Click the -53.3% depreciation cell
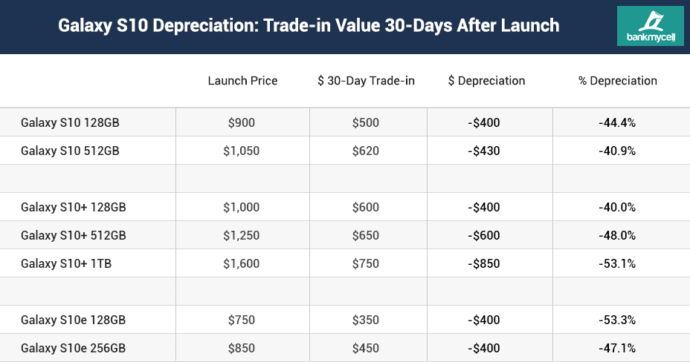 click(617, 320)
